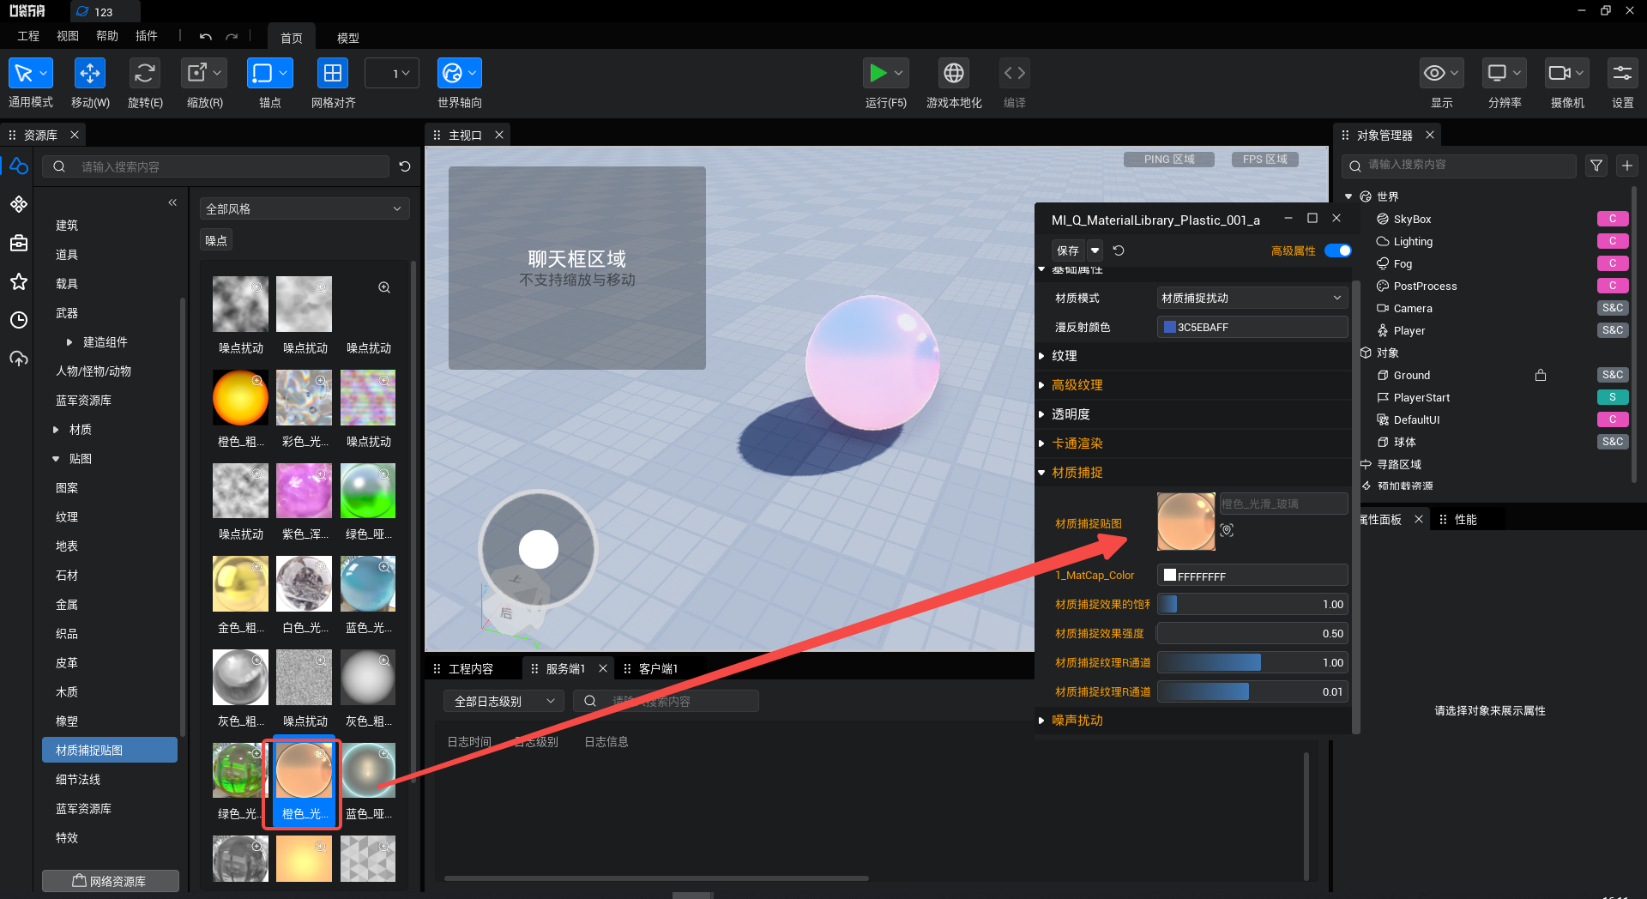Image resolution: width=1647 pixels, height=899 pixels.
Task: Open the 视图 menu
Action: [68, 36]
